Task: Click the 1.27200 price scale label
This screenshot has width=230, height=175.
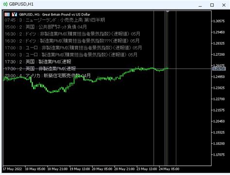Action: point(219,55)
